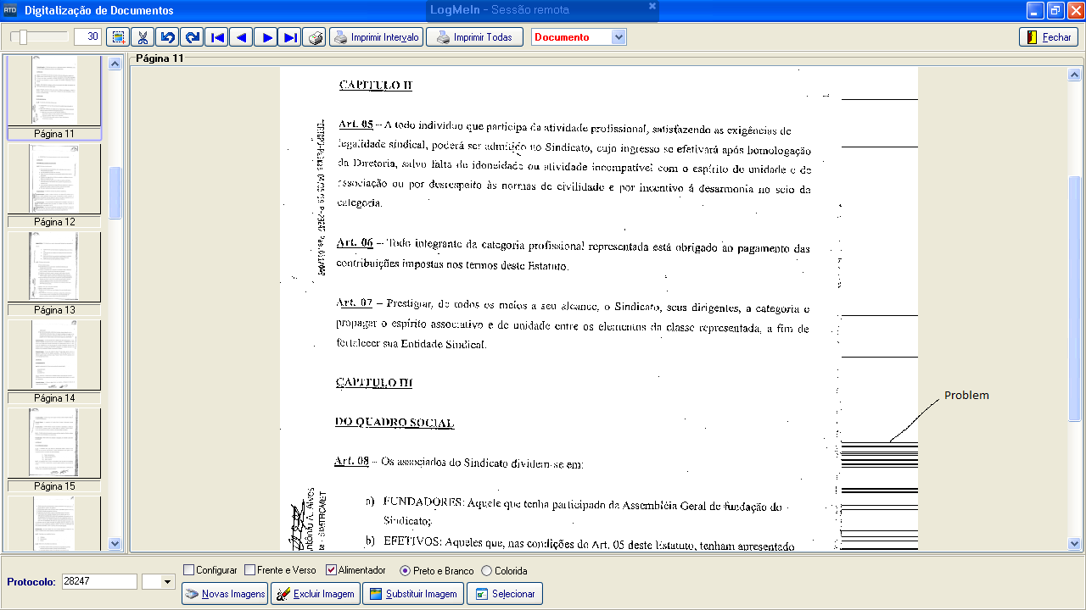Click the printer icon in the toolbar
1086x610 pixels.
tap(315, 37)
